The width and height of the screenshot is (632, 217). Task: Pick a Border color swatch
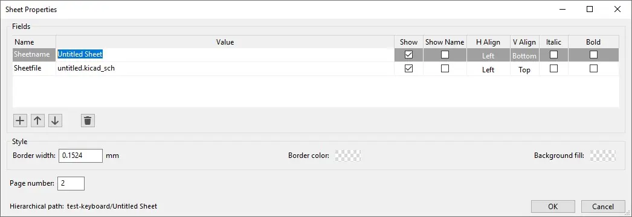click(x=348, y=156)
